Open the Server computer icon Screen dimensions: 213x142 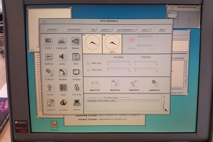coord(77,103)
